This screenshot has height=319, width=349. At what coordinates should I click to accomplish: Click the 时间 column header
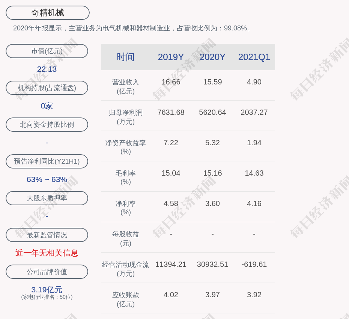pyautogui.click(x=126, y=57)
